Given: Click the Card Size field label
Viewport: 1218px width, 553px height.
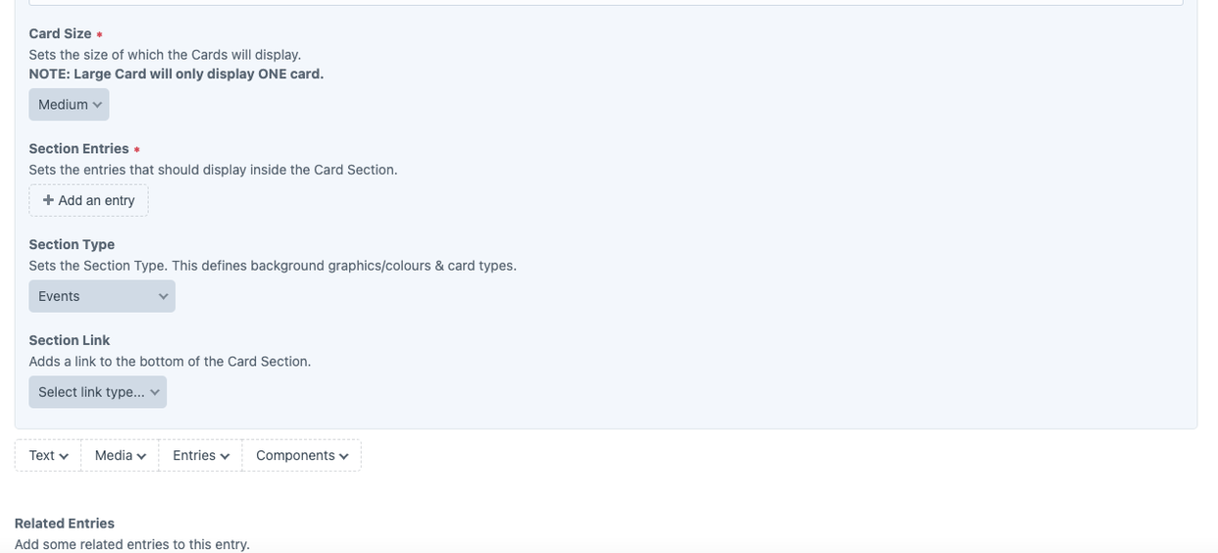Looking at the screenshot, I should point(60,33).
